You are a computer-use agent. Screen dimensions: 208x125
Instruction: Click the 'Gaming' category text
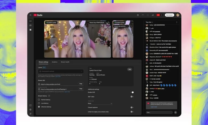pyautogui.click(x=92, y=75)
